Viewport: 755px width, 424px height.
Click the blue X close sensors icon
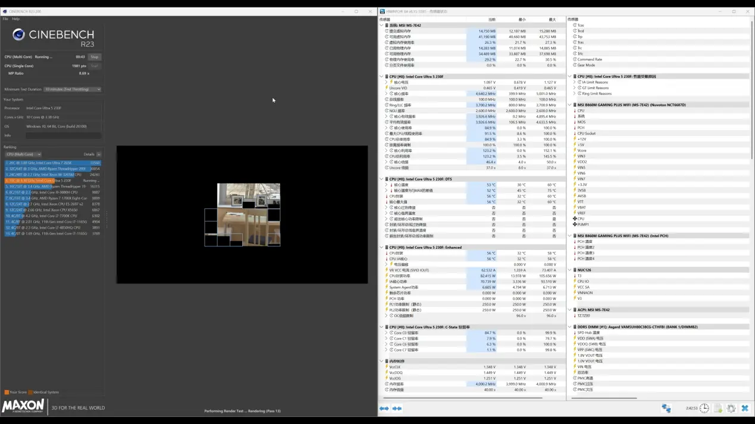(744, 409)
